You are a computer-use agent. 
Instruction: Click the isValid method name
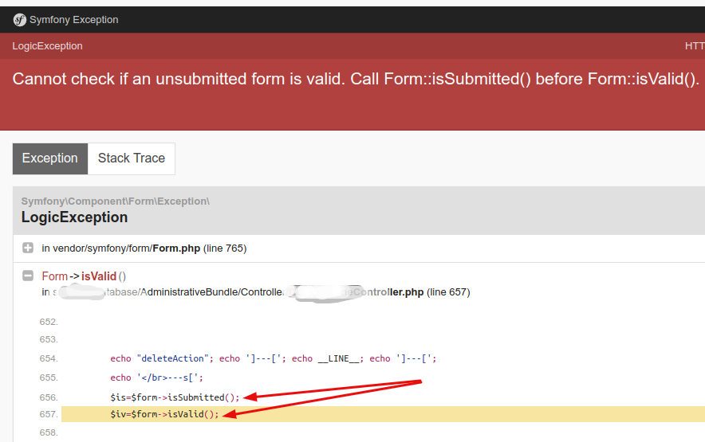[x=98, y=276]
